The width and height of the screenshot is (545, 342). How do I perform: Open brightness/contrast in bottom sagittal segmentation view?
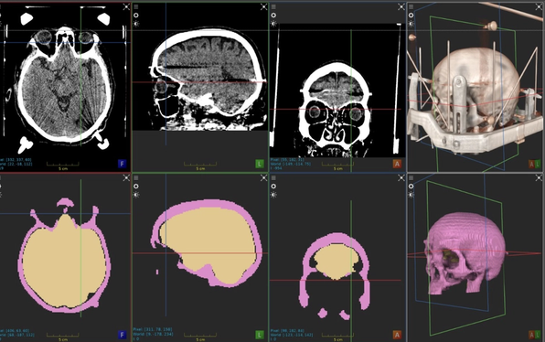(136, 195)
